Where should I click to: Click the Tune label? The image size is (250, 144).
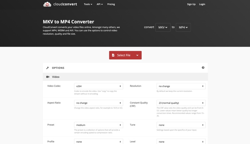132,125
